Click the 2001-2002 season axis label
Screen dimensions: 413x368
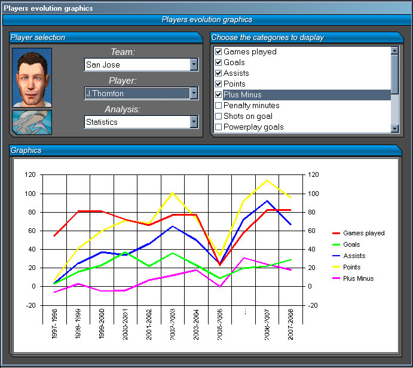click(x=149, y=324)
